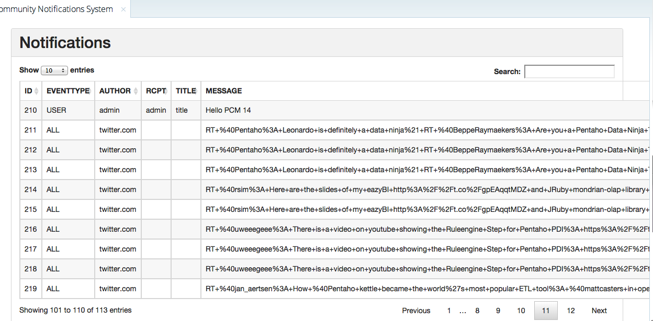Go to page 9
This screenshot has width=653, height=321.
[498, 311]
